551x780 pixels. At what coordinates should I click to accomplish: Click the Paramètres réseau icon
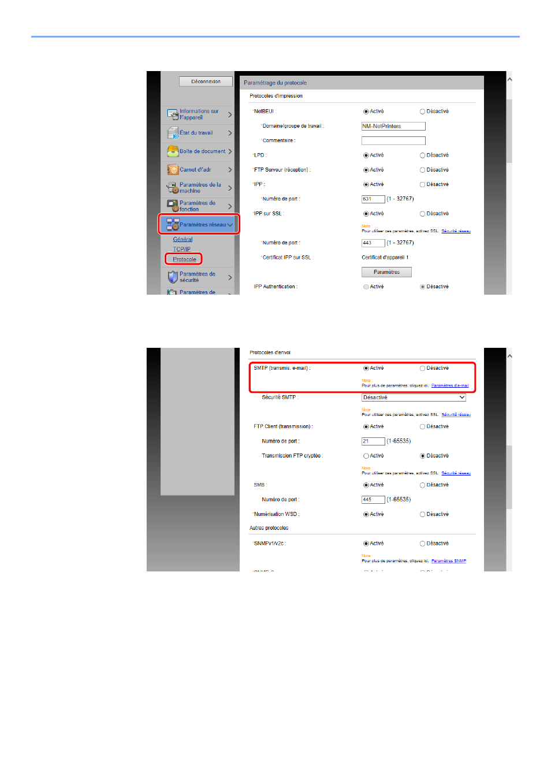(173, 224)
